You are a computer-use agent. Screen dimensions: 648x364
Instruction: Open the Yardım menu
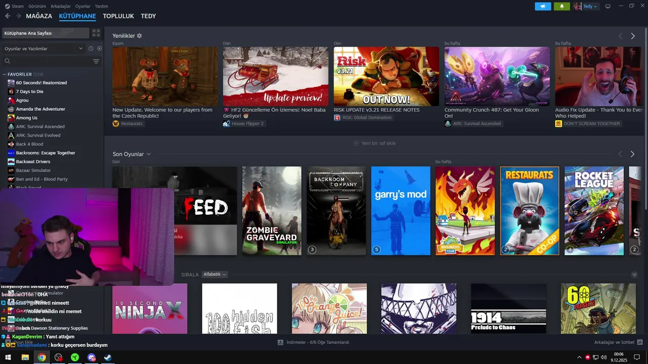point(101,6)
